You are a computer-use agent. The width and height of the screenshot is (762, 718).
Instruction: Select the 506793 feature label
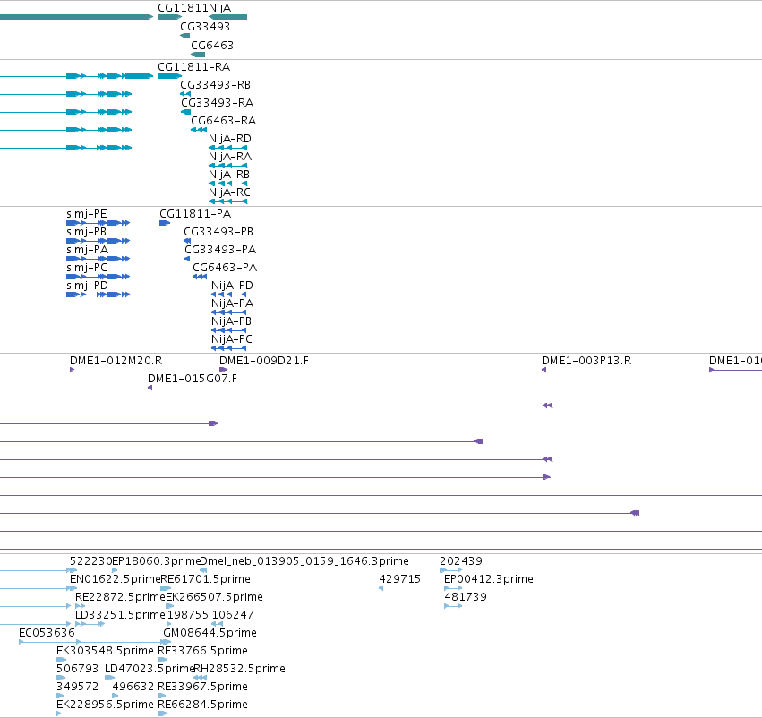click(77, 669)
